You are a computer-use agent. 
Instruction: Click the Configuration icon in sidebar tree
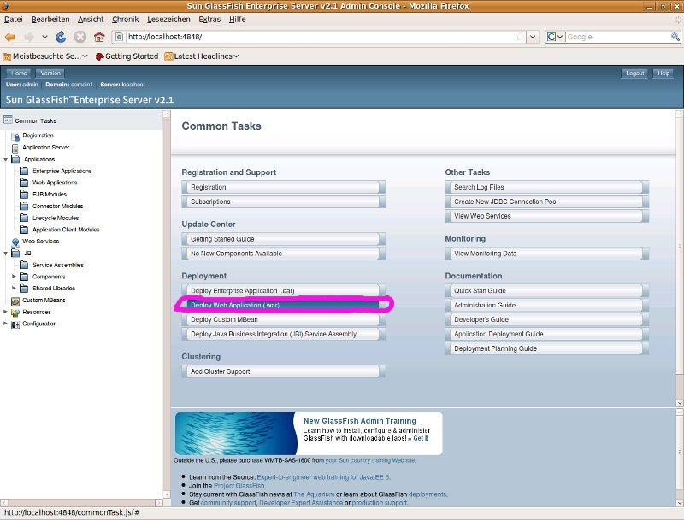(x=15, y=324)
